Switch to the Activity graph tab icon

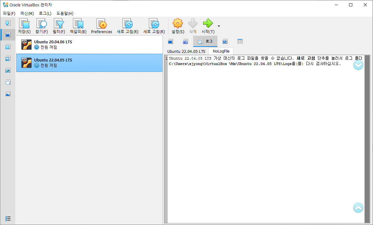(x=225, y=42)
